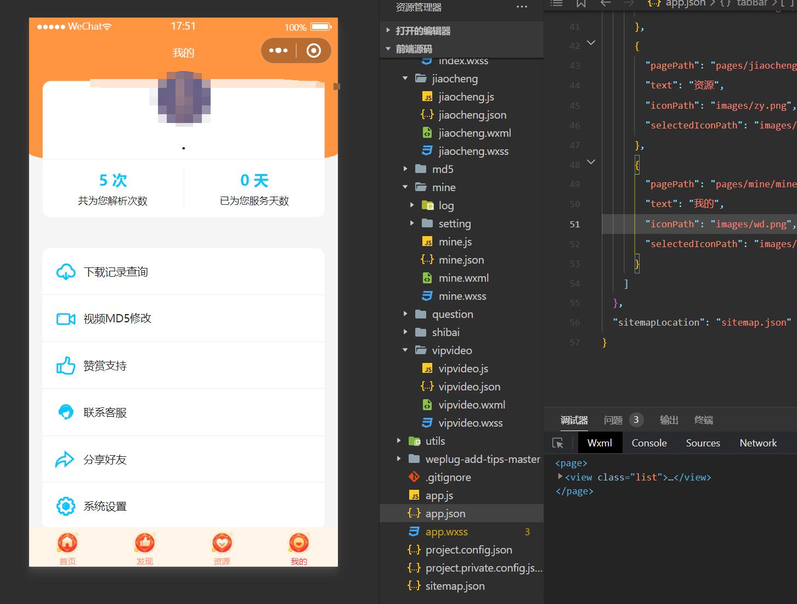This screenshot has height=604, width=797.
Task: Expand the 打开的编辑器 section
Action: pyautogui.click(x=388, y=31)
